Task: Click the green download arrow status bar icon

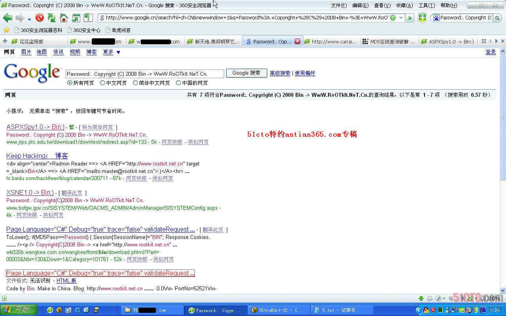Action: pos(421,299)
